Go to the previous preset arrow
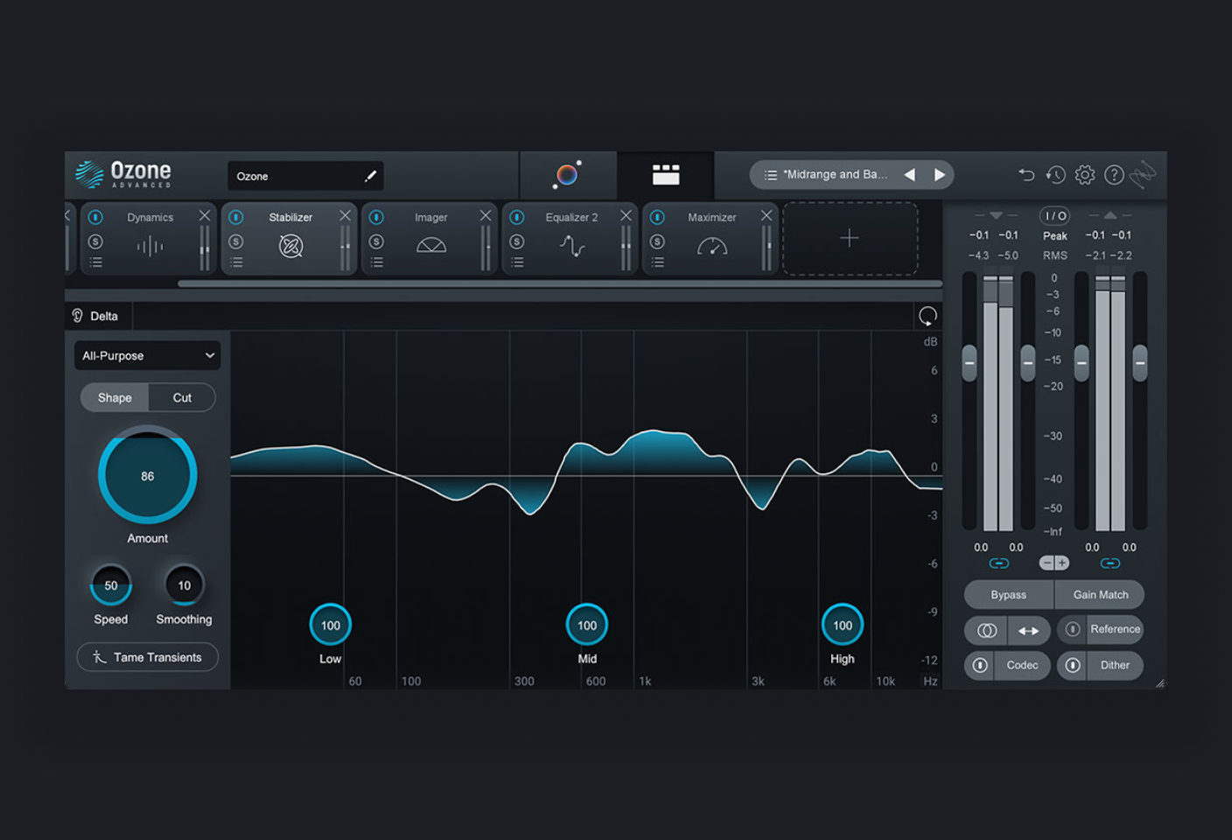The width and height of the screenshot is (1232, 840). point(910,175)
